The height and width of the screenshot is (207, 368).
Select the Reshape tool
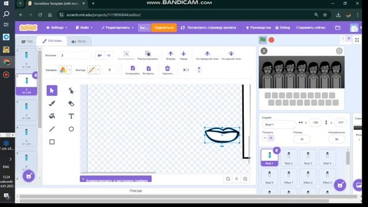(x=71, y=91)
